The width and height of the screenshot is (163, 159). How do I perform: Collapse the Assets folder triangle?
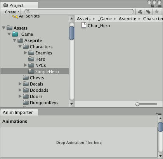pyautogui.click(x=4, y=28)
